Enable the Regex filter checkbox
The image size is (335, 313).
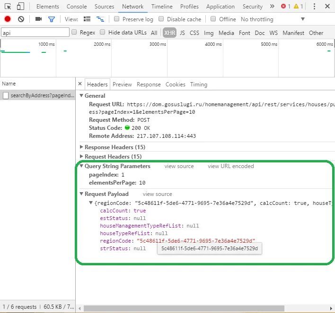click(x=74, y=32)
